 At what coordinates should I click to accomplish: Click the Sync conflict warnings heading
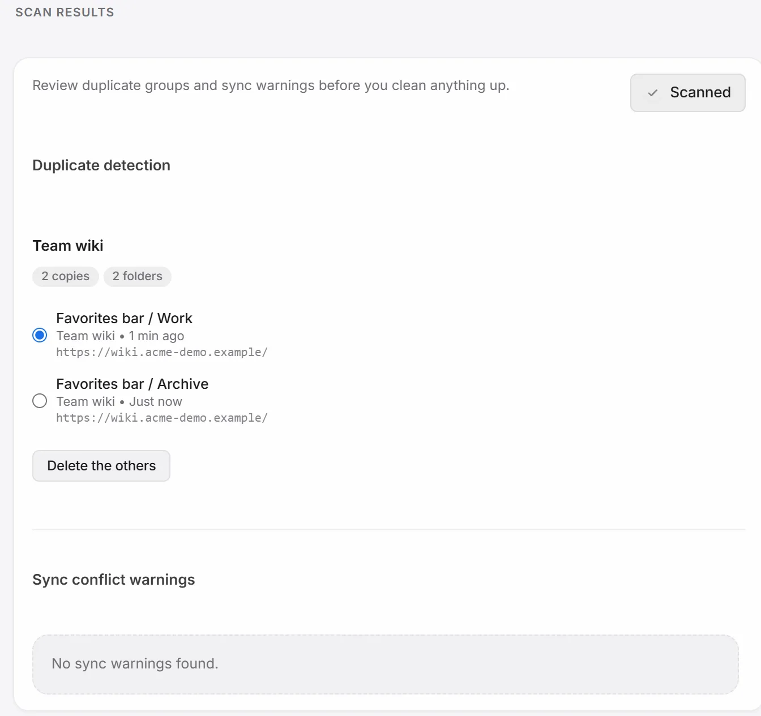(114, 580)
